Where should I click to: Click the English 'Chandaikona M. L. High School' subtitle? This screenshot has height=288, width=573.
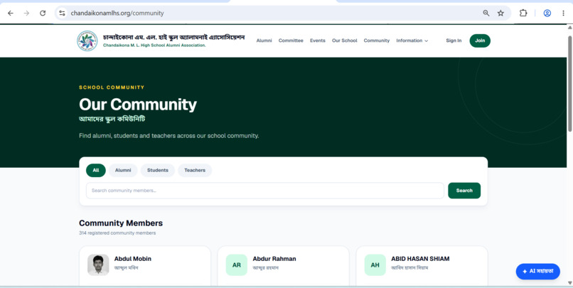pos(154,46)
